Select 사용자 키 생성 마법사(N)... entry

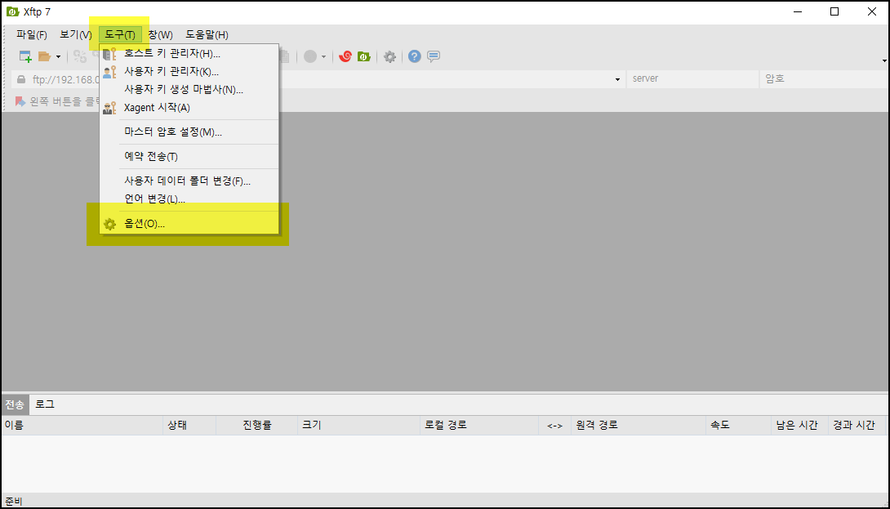coord(189,89)
